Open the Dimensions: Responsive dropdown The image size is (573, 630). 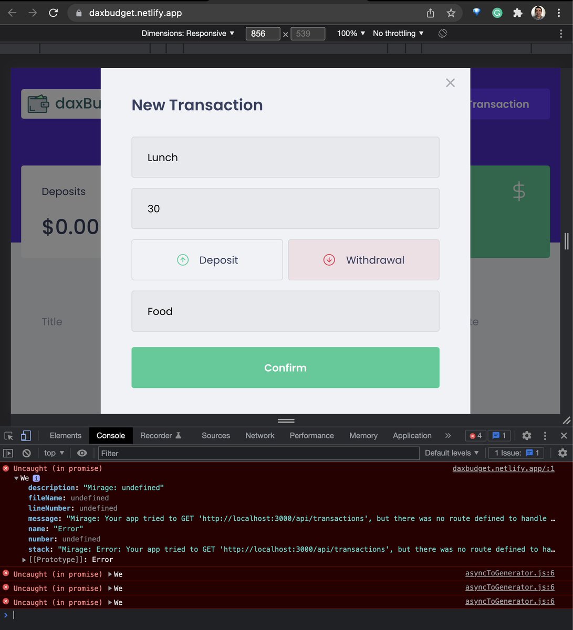point(187,33)
